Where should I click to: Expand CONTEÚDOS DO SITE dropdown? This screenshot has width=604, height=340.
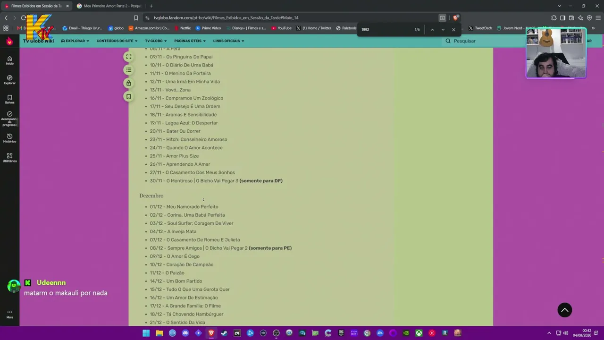point(117,41)
